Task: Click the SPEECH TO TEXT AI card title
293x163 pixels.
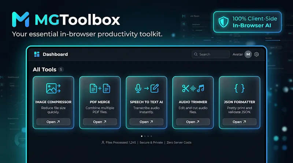Action: click(x=146, y=102)
